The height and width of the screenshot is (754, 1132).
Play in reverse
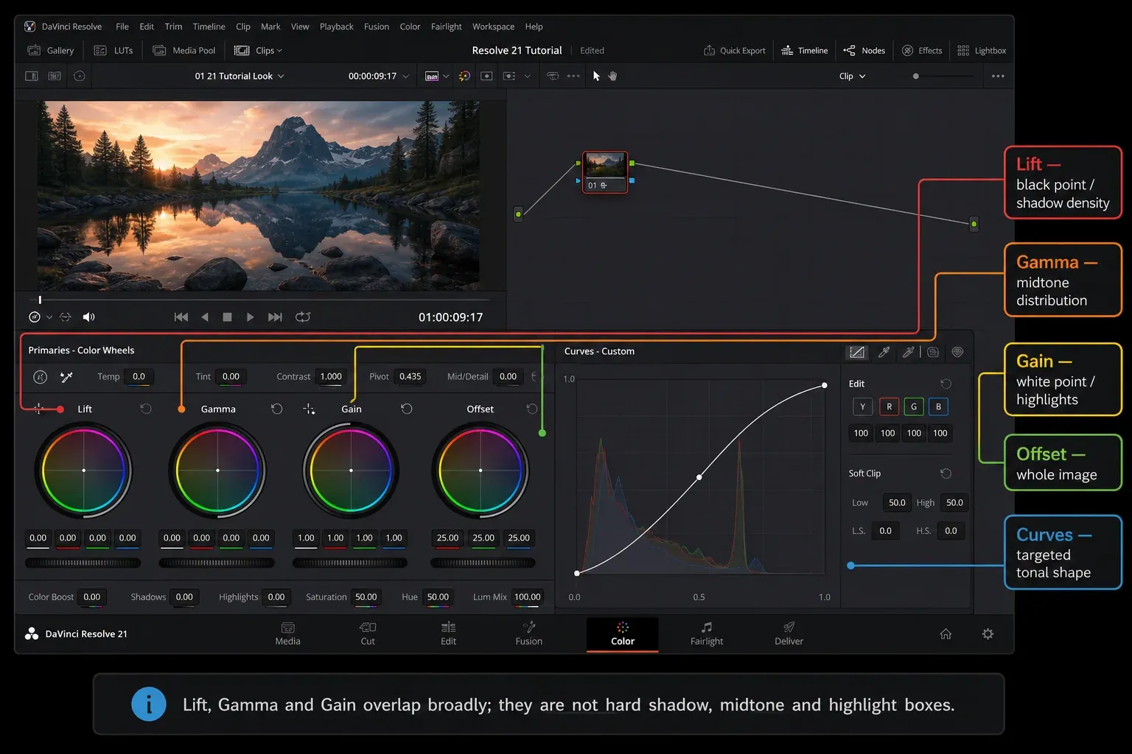(205, 317)
